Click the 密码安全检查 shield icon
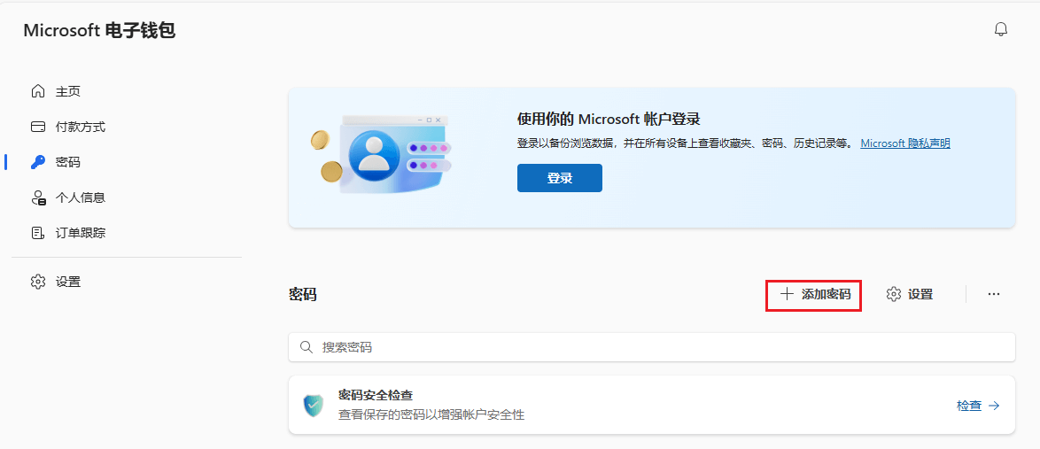Screen dimensions: 1040x449 (314, 406)
